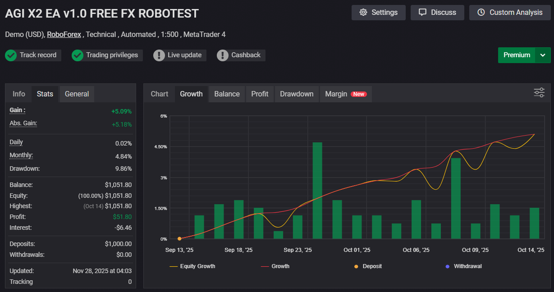Toggle Deposit markers in chart legend
Screen dimensions: 554x292
pos(368,266)
